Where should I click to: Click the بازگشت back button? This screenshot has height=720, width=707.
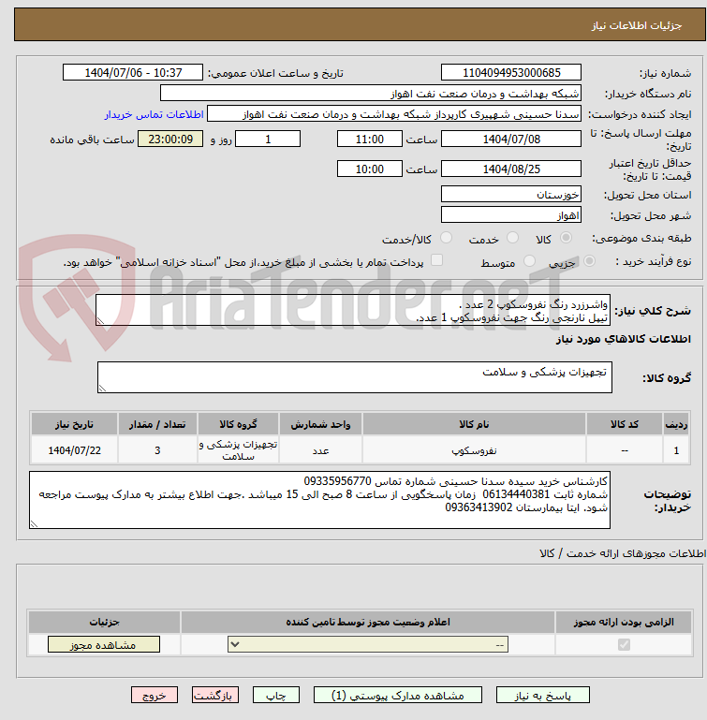[215, 696]
